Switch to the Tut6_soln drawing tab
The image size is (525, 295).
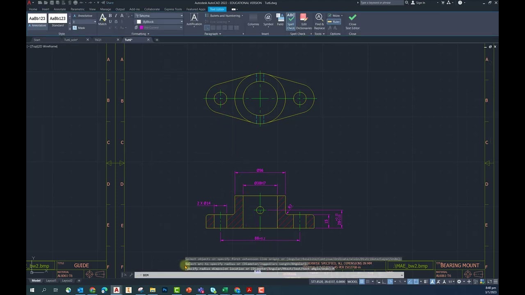(71, 40)
